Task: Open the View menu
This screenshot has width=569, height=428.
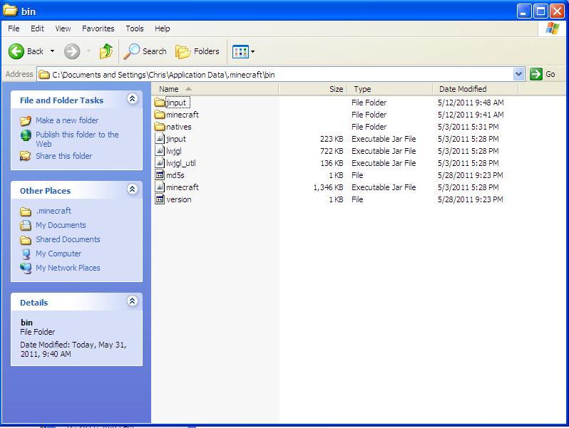Action: point(63,28)
